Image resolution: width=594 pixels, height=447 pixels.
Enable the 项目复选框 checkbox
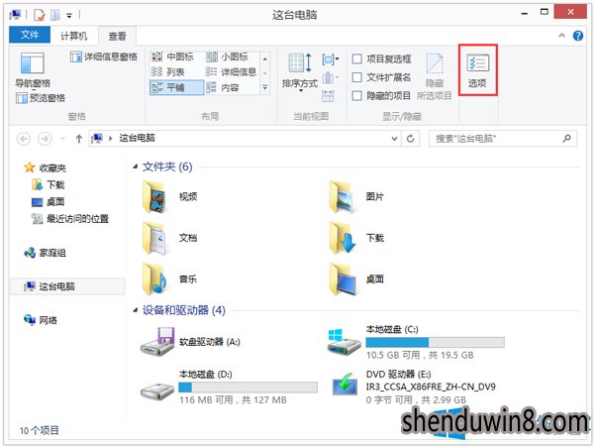(356, 58)
